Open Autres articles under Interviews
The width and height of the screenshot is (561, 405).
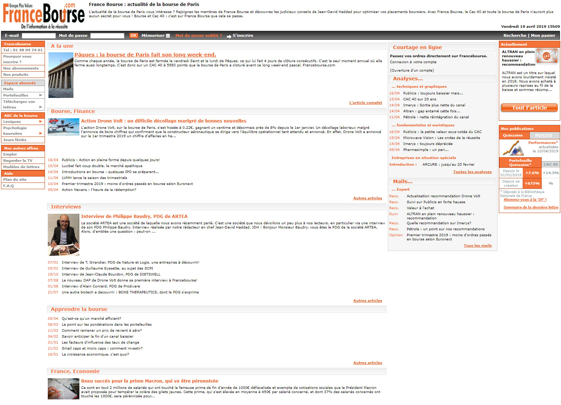point(367,301)
